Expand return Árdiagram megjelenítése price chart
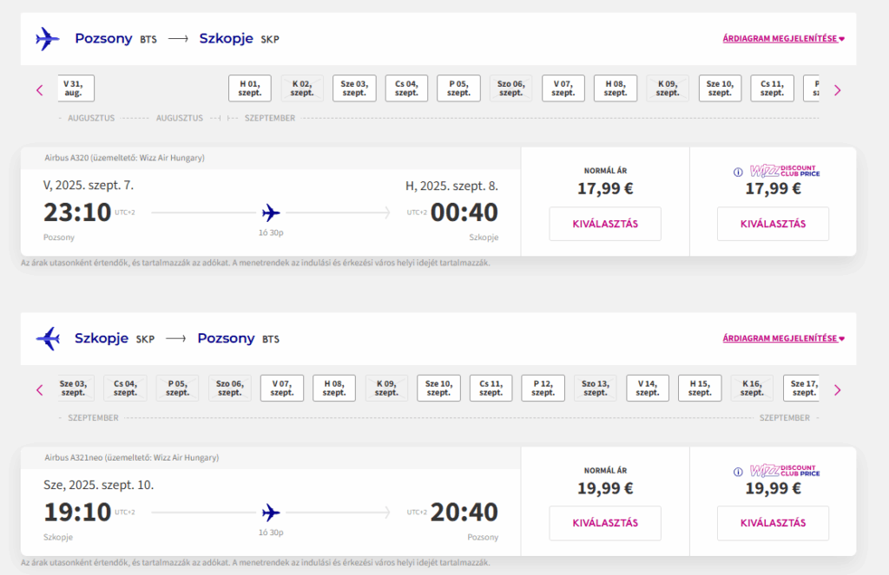889x575 pixels. point(784,338)
